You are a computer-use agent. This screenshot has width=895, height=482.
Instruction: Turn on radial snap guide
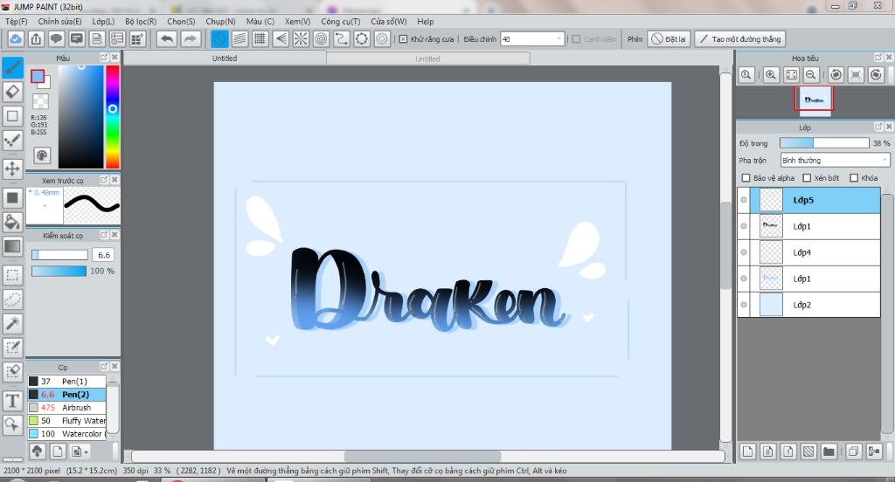pos(301,38)
